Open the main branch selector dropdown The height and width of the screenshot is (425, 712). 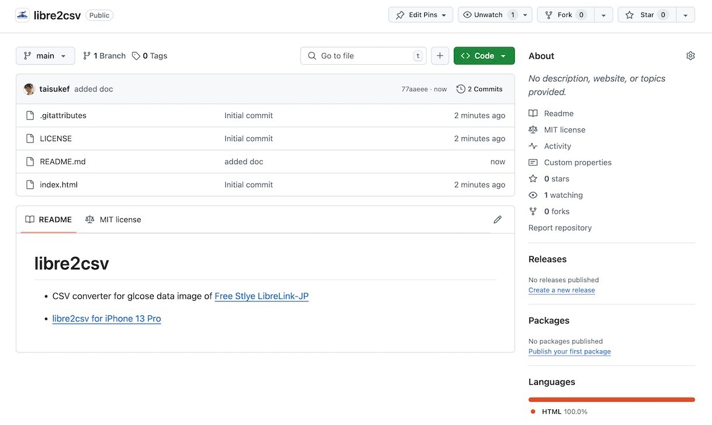click(x=46, y=56)
